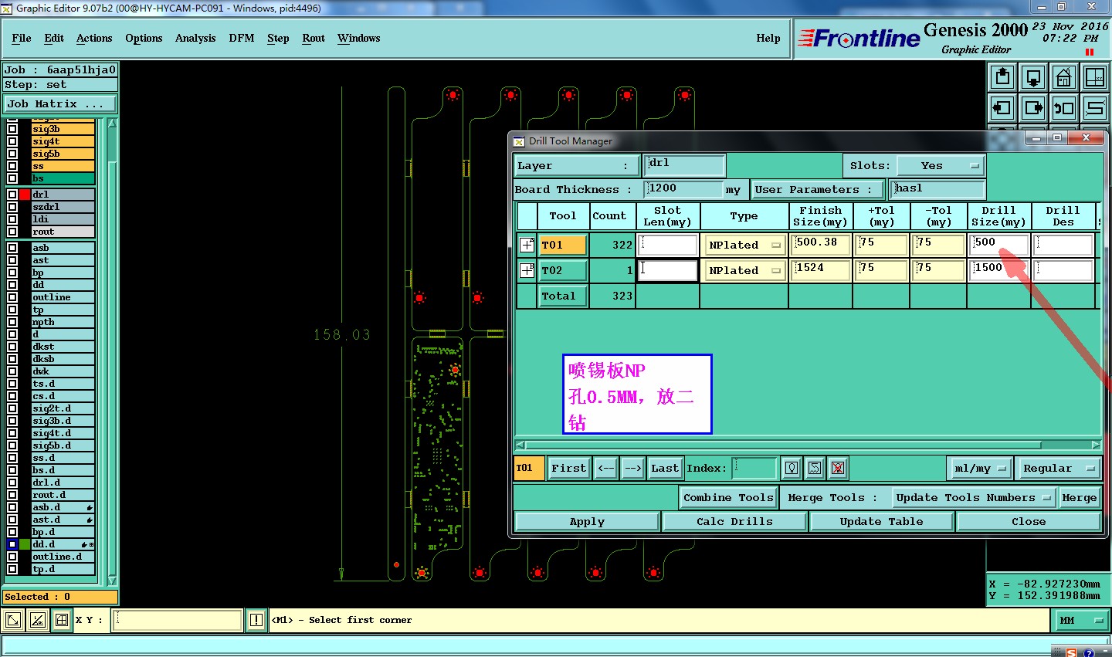Open the Edit menu
The height and width of the screenshot is (657, 1112).
[x=54, y=38]
